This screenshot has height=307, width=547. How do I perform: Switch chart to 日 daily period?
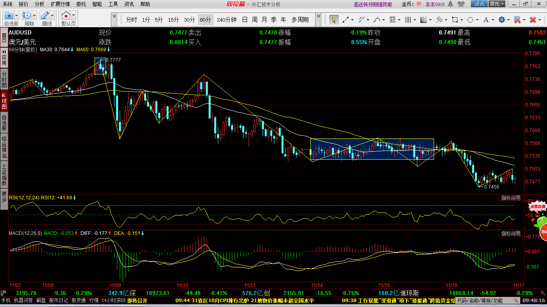(245, 20)
